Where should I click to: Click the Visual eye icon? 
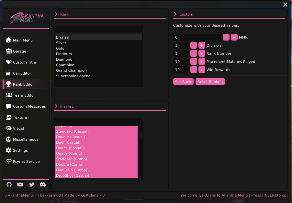coord(8,128)
